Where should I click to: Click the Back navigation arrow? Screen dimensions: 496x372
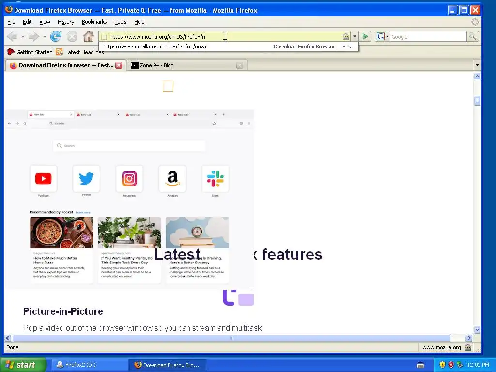pyautogui.click(x=12, y=37)
